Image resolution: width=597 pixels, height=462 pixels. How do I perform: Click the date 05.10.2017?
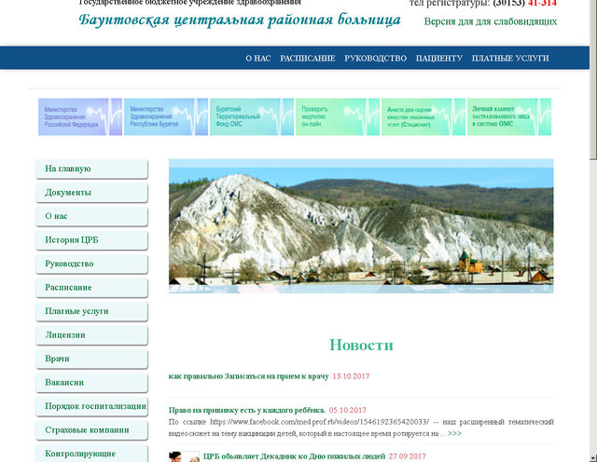(348, 410)
